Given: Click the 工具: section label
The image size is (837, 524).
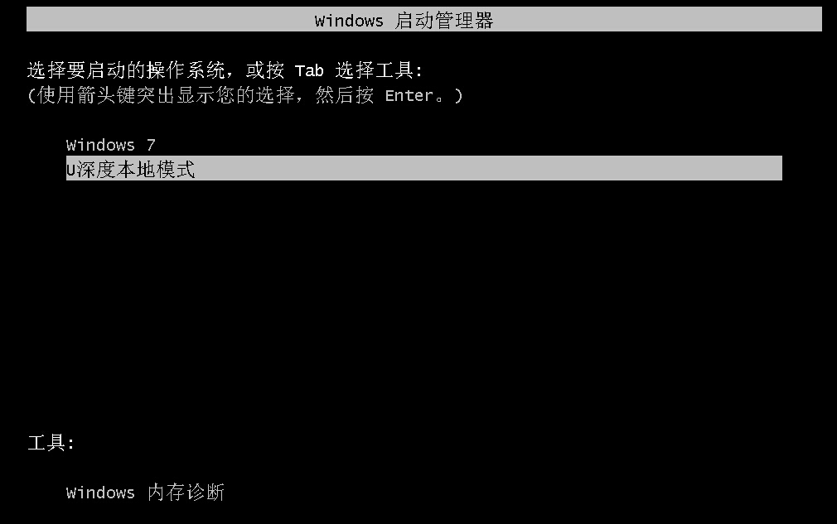Looking at the screenshot, I should coord(51,442).
